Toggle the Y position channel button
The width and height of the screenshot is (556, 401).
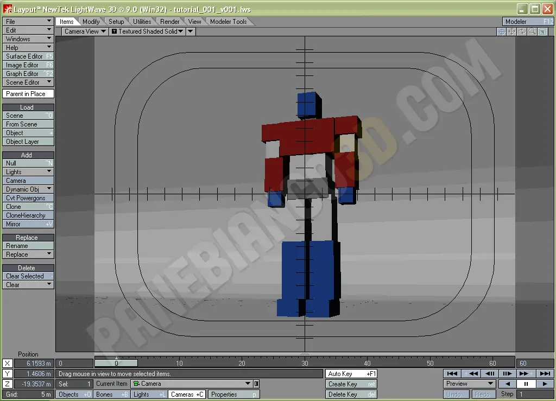coord(8,374)
